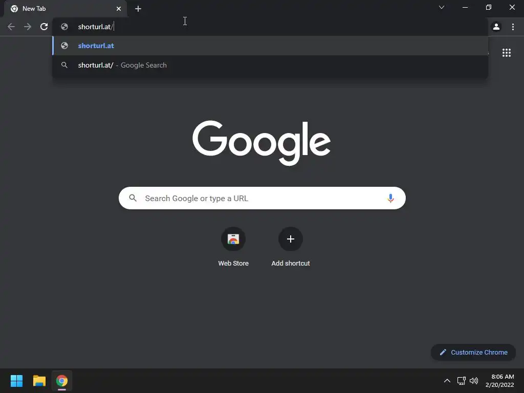Focus the Search Google or type a URL box

click(262, 198)
